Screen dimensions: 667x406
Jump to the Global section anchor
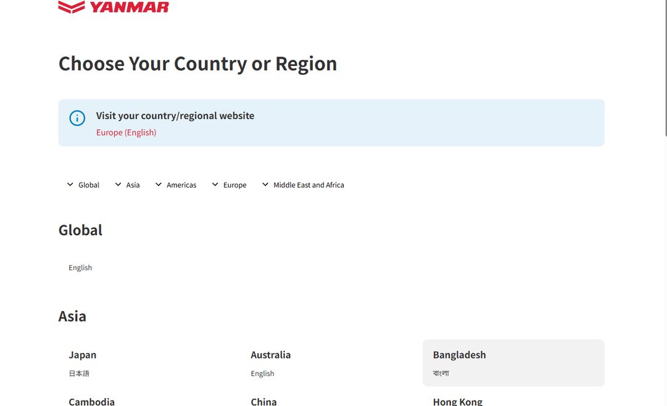point(83,184)
